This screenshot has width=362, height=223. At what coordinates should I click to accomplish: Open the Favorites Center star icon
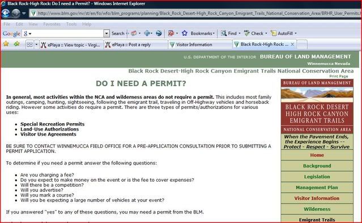(x=6, y=44)
